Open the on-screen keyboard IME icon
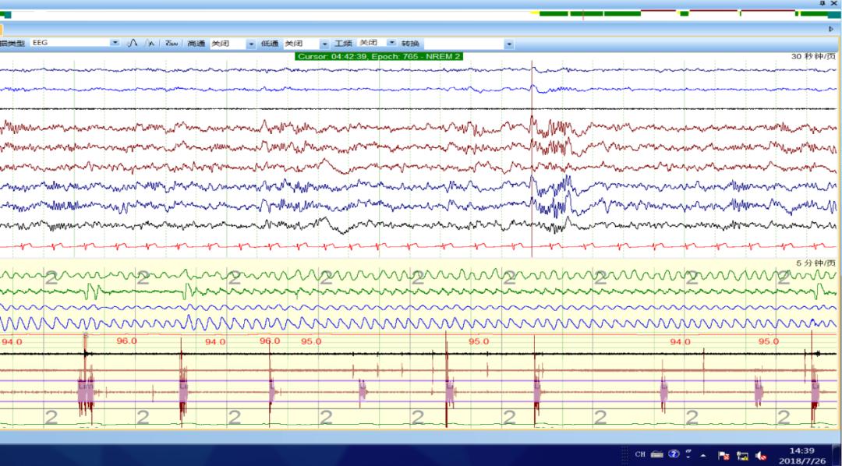The image size is (842, 466). (656, 454)
